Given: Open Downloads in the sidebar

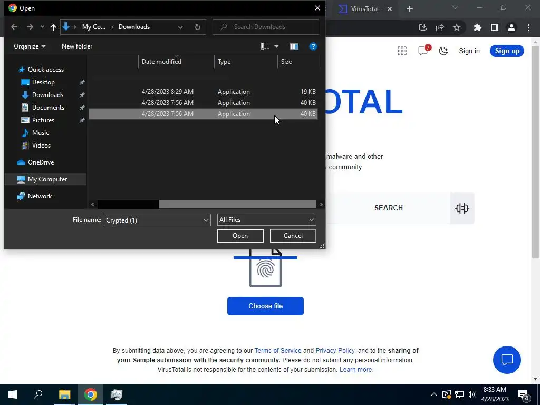Looking at the screenshot, I should [47, 95].
